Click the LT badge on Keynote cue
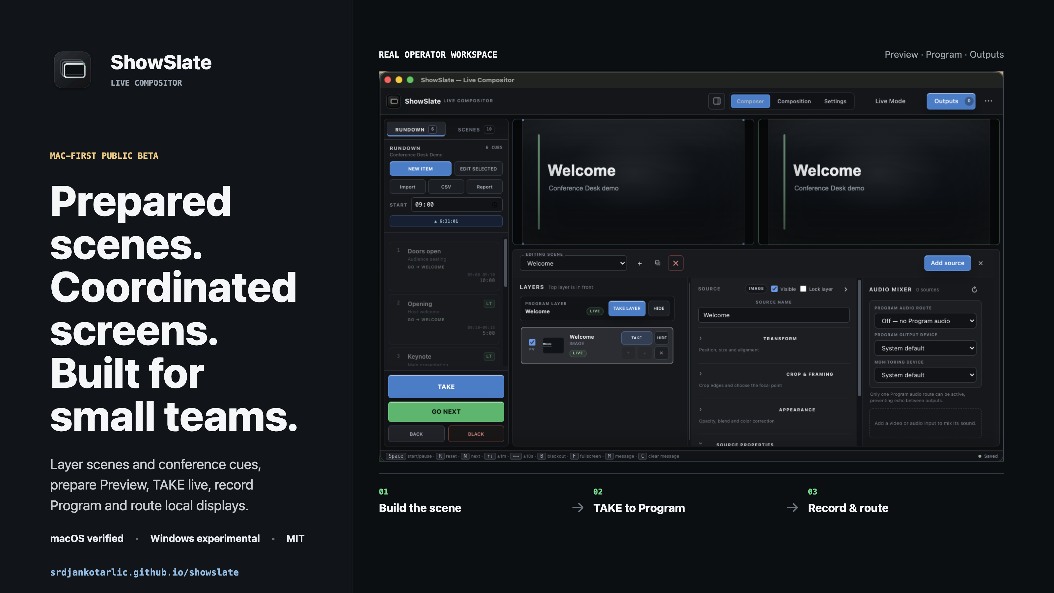This screenshot has width=1054, height=593. 489,356
